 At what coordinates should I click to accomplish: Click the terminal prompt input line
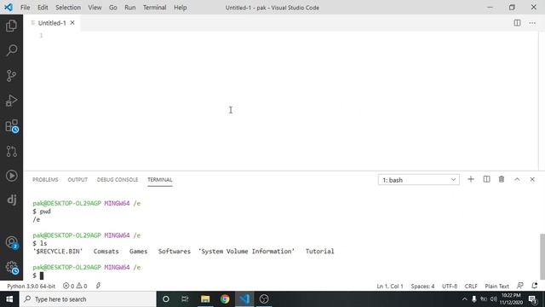coord(285,275)
